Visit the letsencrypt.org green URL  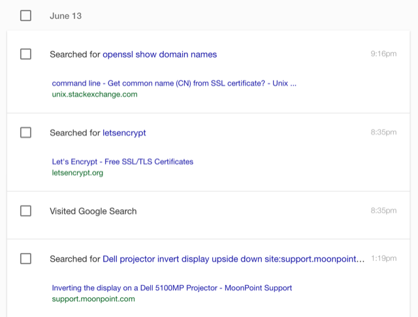coord(78,173)
